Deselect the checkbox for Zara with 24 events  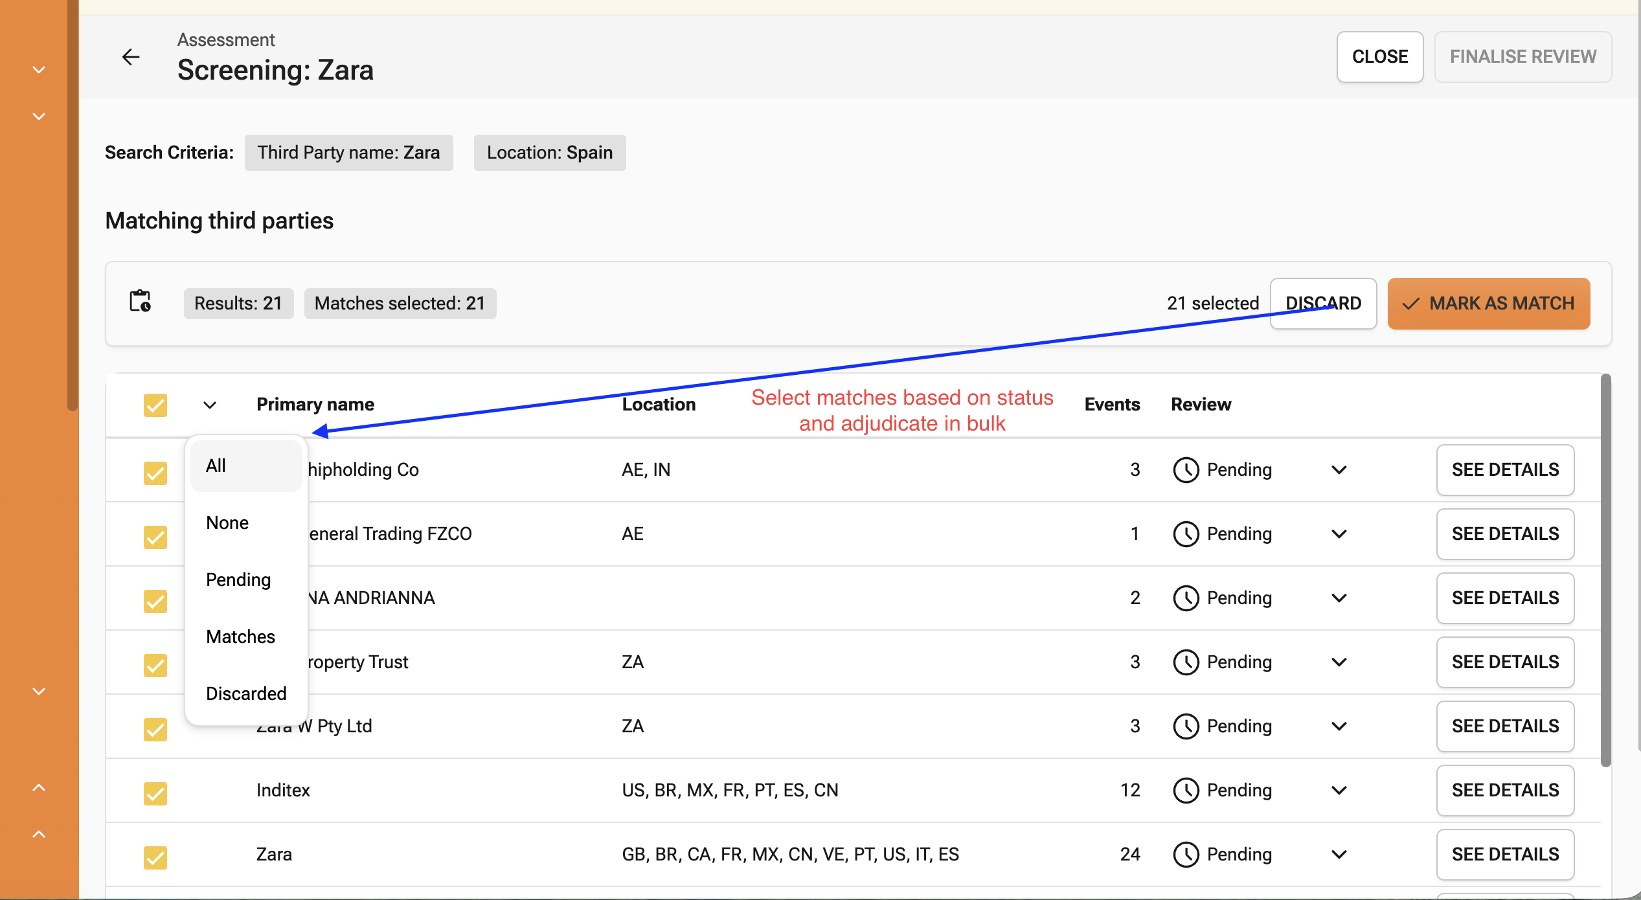pyautogui.click(x=155, y=857)
